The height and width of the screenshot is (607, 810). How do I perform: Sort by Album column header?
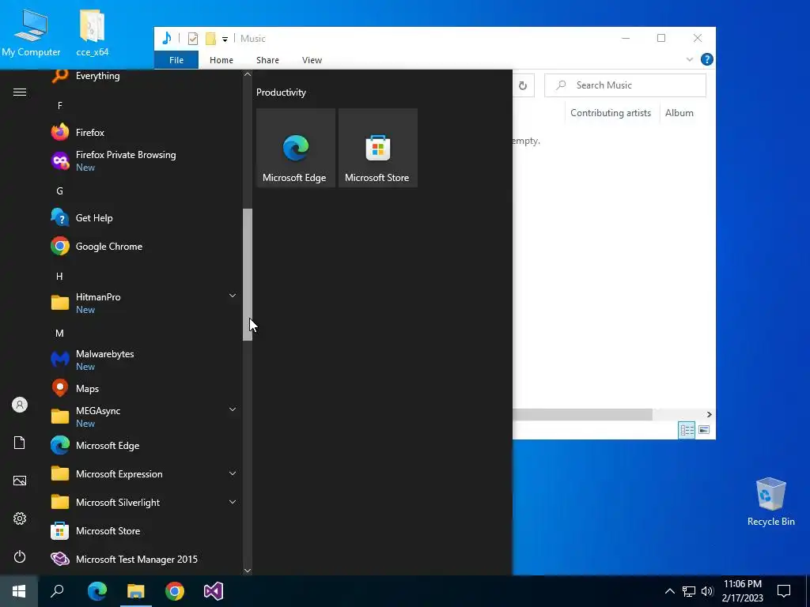(x=679, y=113)
